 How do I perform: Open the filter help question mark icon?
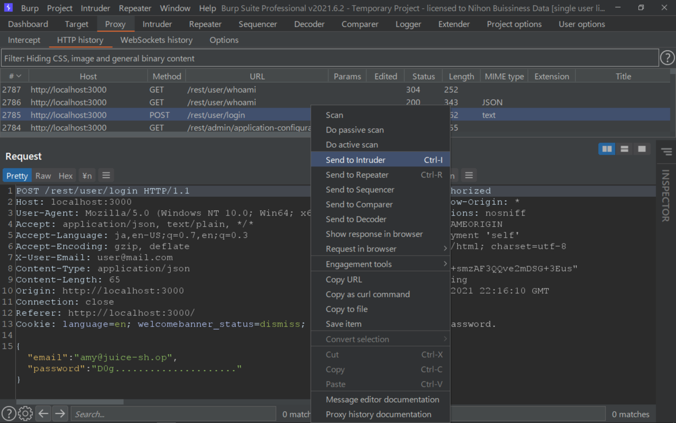(667, 58)
